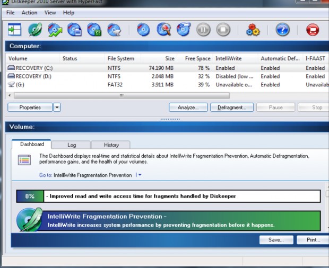Click the Status column header
This screenshot has height=268, width=329.
[82, 58]
